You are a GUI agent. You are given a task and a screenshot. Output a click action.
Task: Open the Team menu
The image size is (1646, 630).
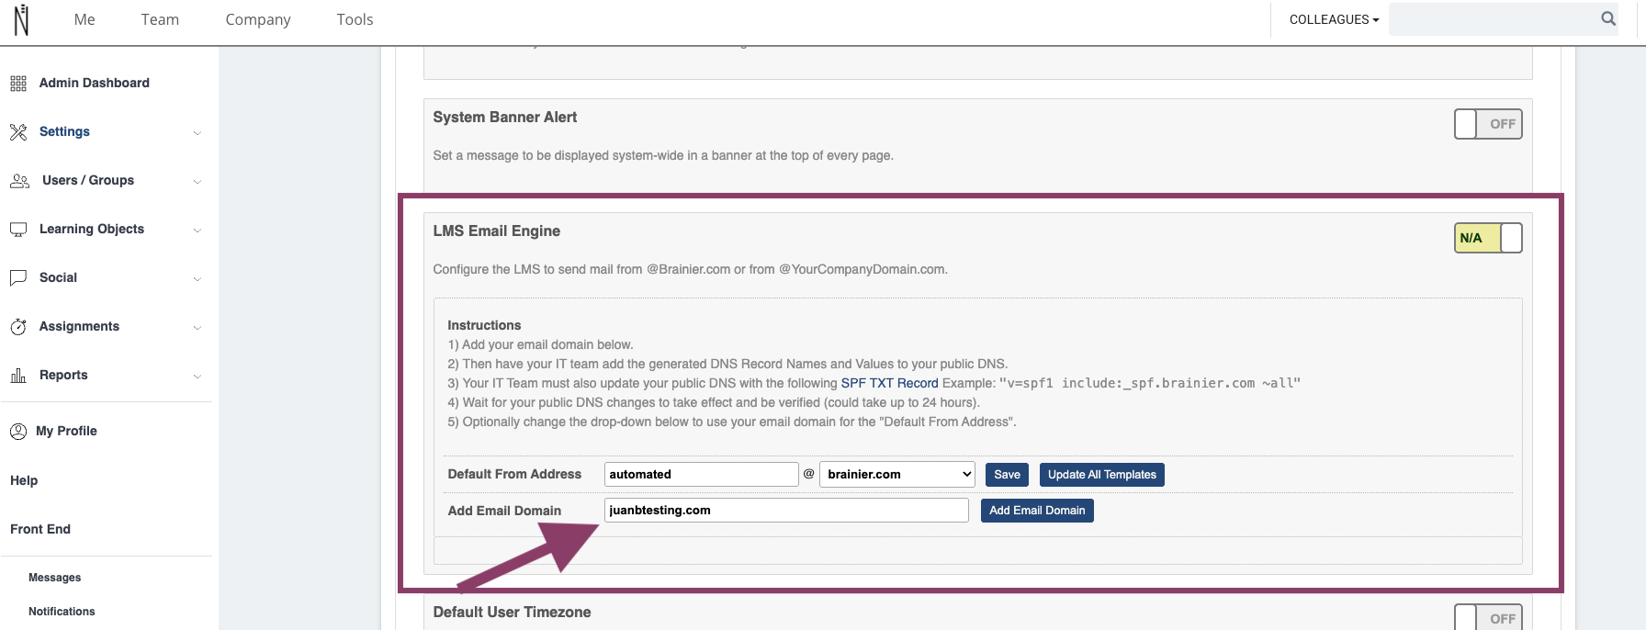[x=160, y=19]
